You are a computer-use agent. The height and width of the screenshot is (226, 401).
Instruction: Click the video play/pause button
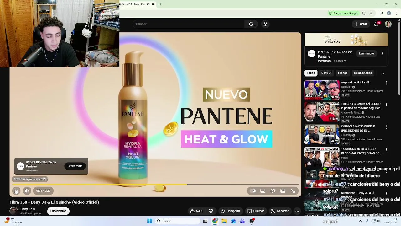click(16, 191)
